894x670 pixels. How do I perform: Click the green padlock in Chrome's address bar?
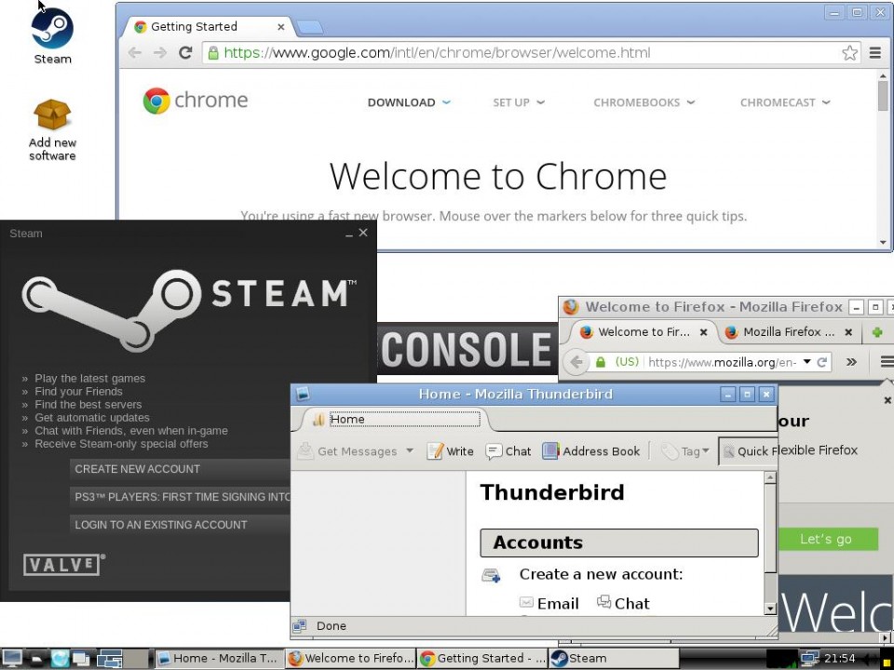click(x=213, y=53)
